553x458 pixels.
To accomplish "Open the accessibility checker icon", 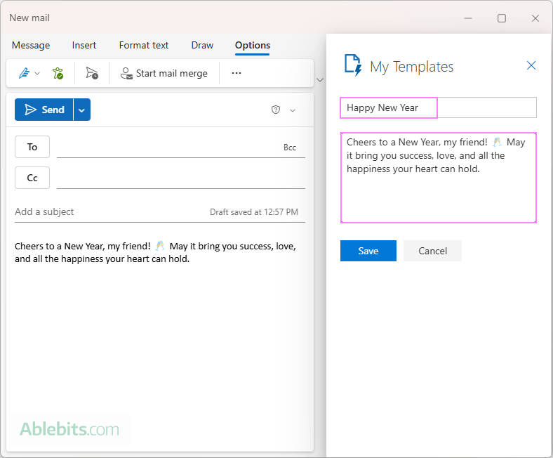I will click(x=58, y=73).
